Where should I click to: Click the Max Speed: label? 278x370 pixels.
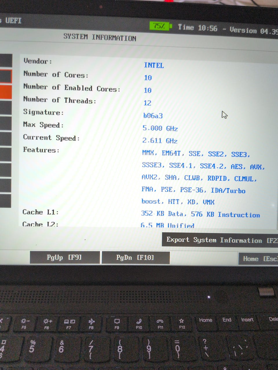(x=43, y=125)
